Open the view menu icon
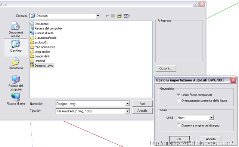Image resolution: width=239 pixels, height=147 pixels. pos(127,16)
